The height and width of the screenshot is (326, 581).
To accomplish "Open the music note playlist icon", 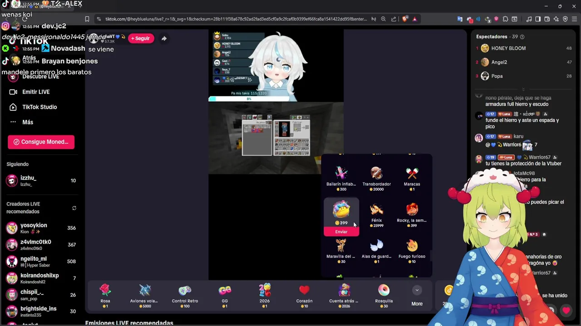I will (x=529, y=19).
